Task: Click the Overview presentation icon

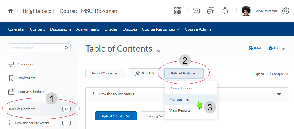Action: pyautogui.click(x=11, y=64)
